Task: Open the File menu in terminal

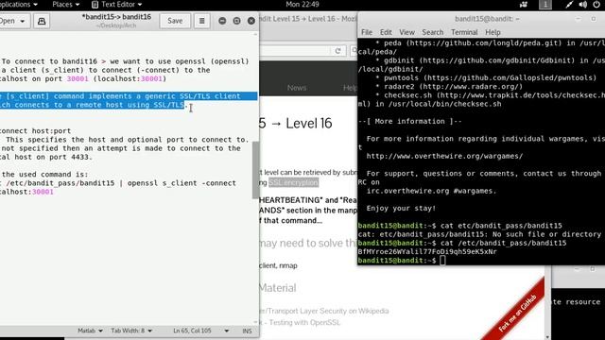Action: (367, 32)
